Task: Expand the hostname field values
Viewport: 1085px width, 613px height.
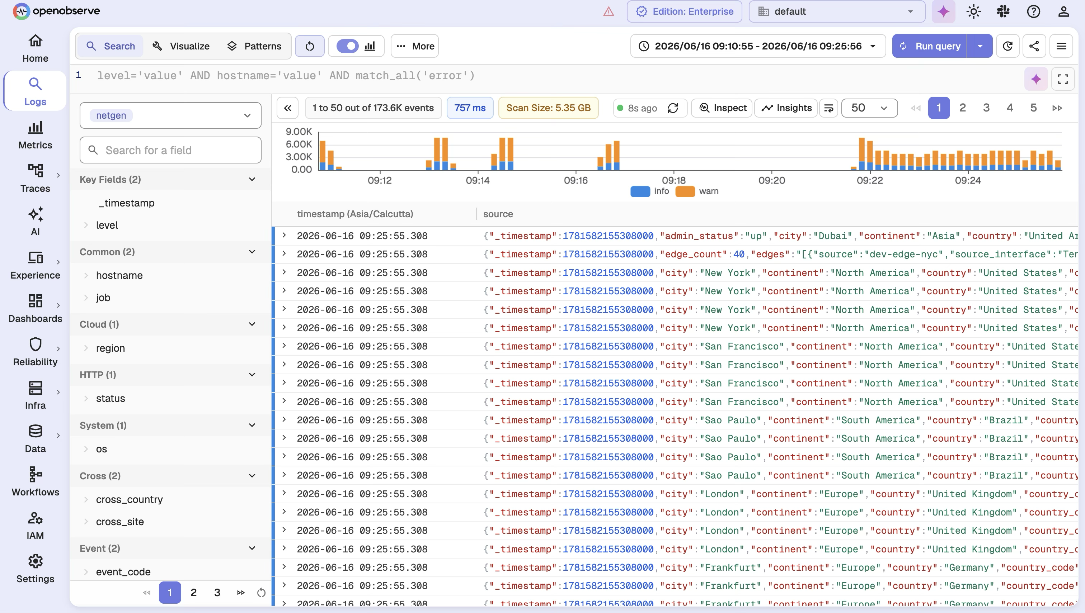Action: (x=86, y=275)
